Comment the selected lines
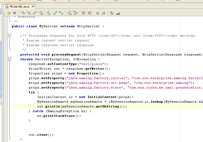This screenshot has width=203, height=142. coord(112,13)
